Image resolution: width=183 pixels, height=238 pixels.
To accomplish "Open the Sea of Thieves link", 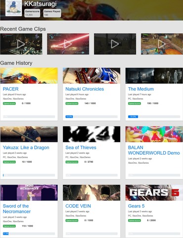I will pos(81,147).
